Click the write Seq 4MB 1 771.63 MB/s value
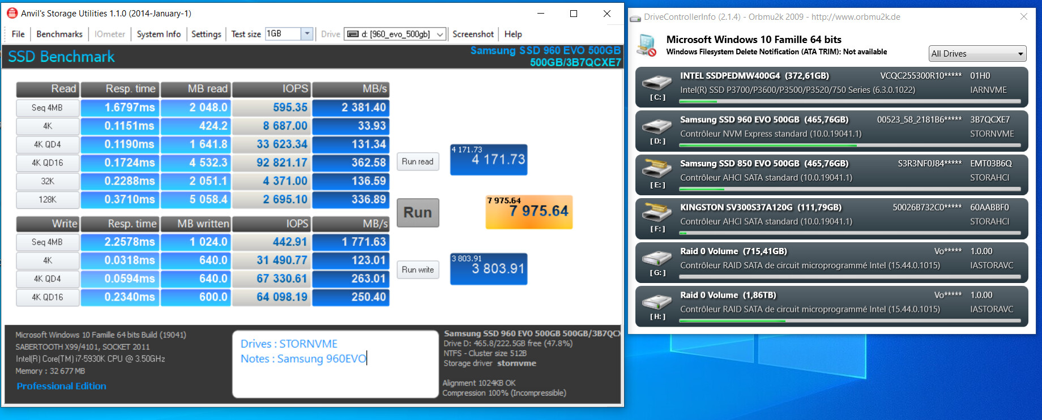 (x=351, y=242)
